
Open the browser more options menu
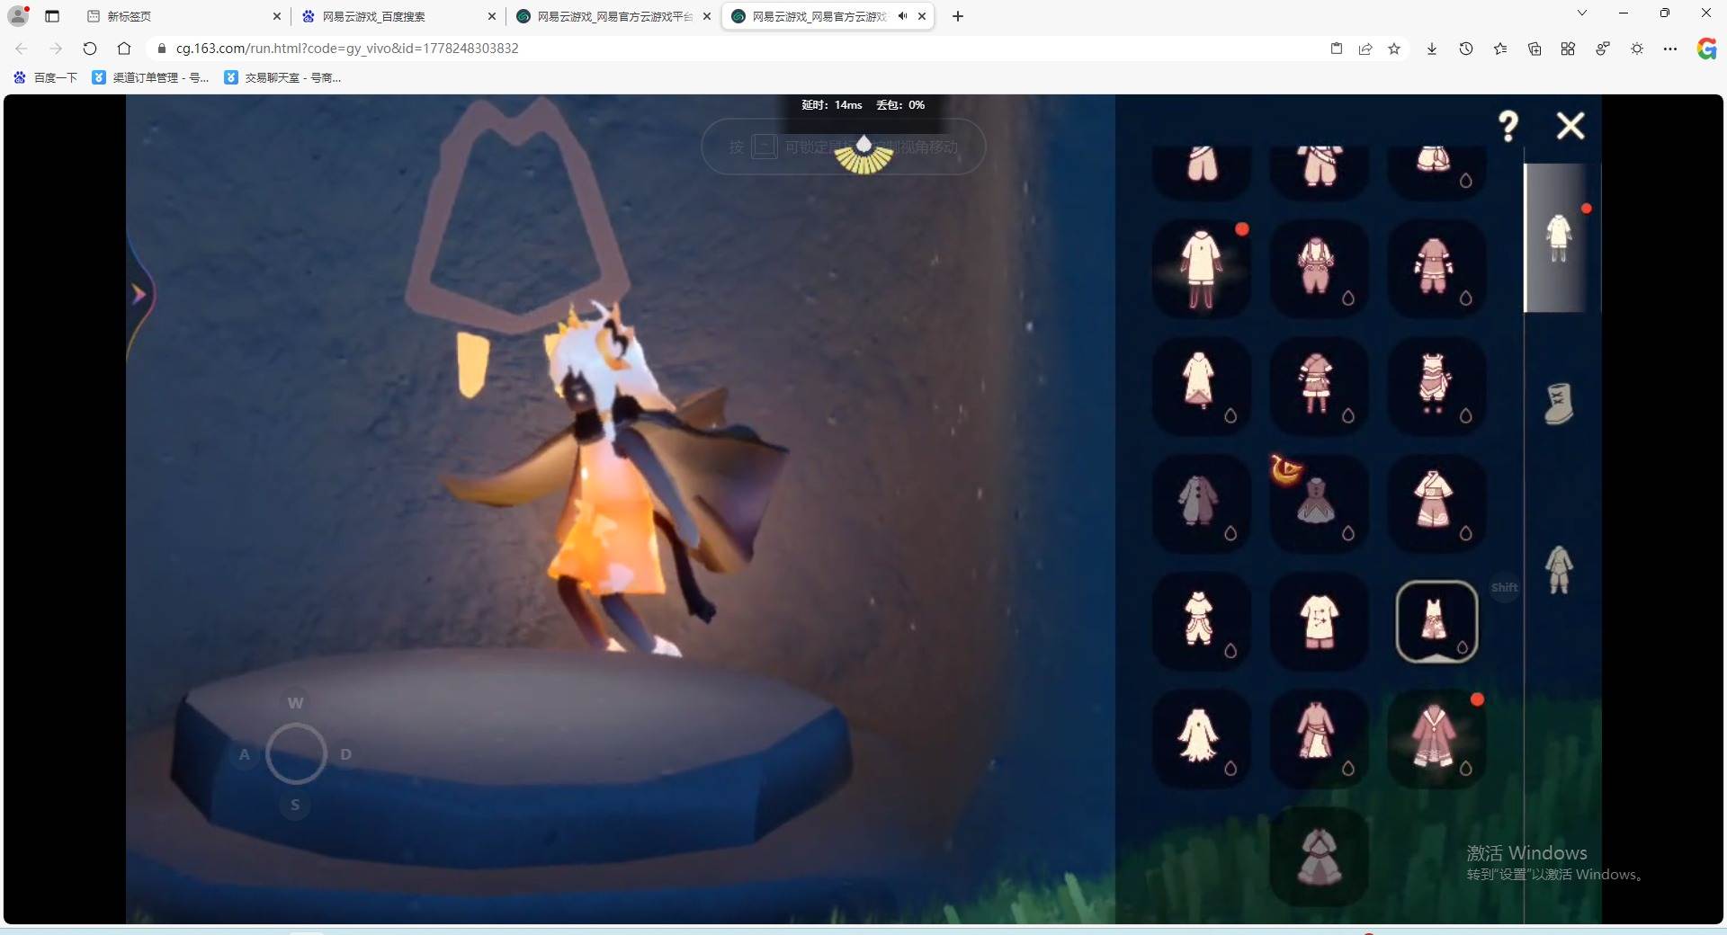tap(1670, 49)
